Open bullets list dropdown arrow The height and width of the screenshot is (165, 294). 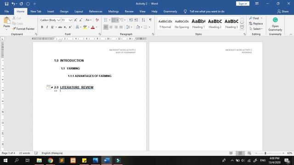pos(109,20)
